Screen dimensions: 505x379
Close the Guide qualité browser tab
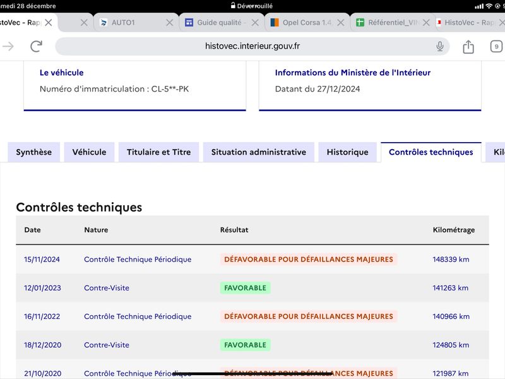255,23
